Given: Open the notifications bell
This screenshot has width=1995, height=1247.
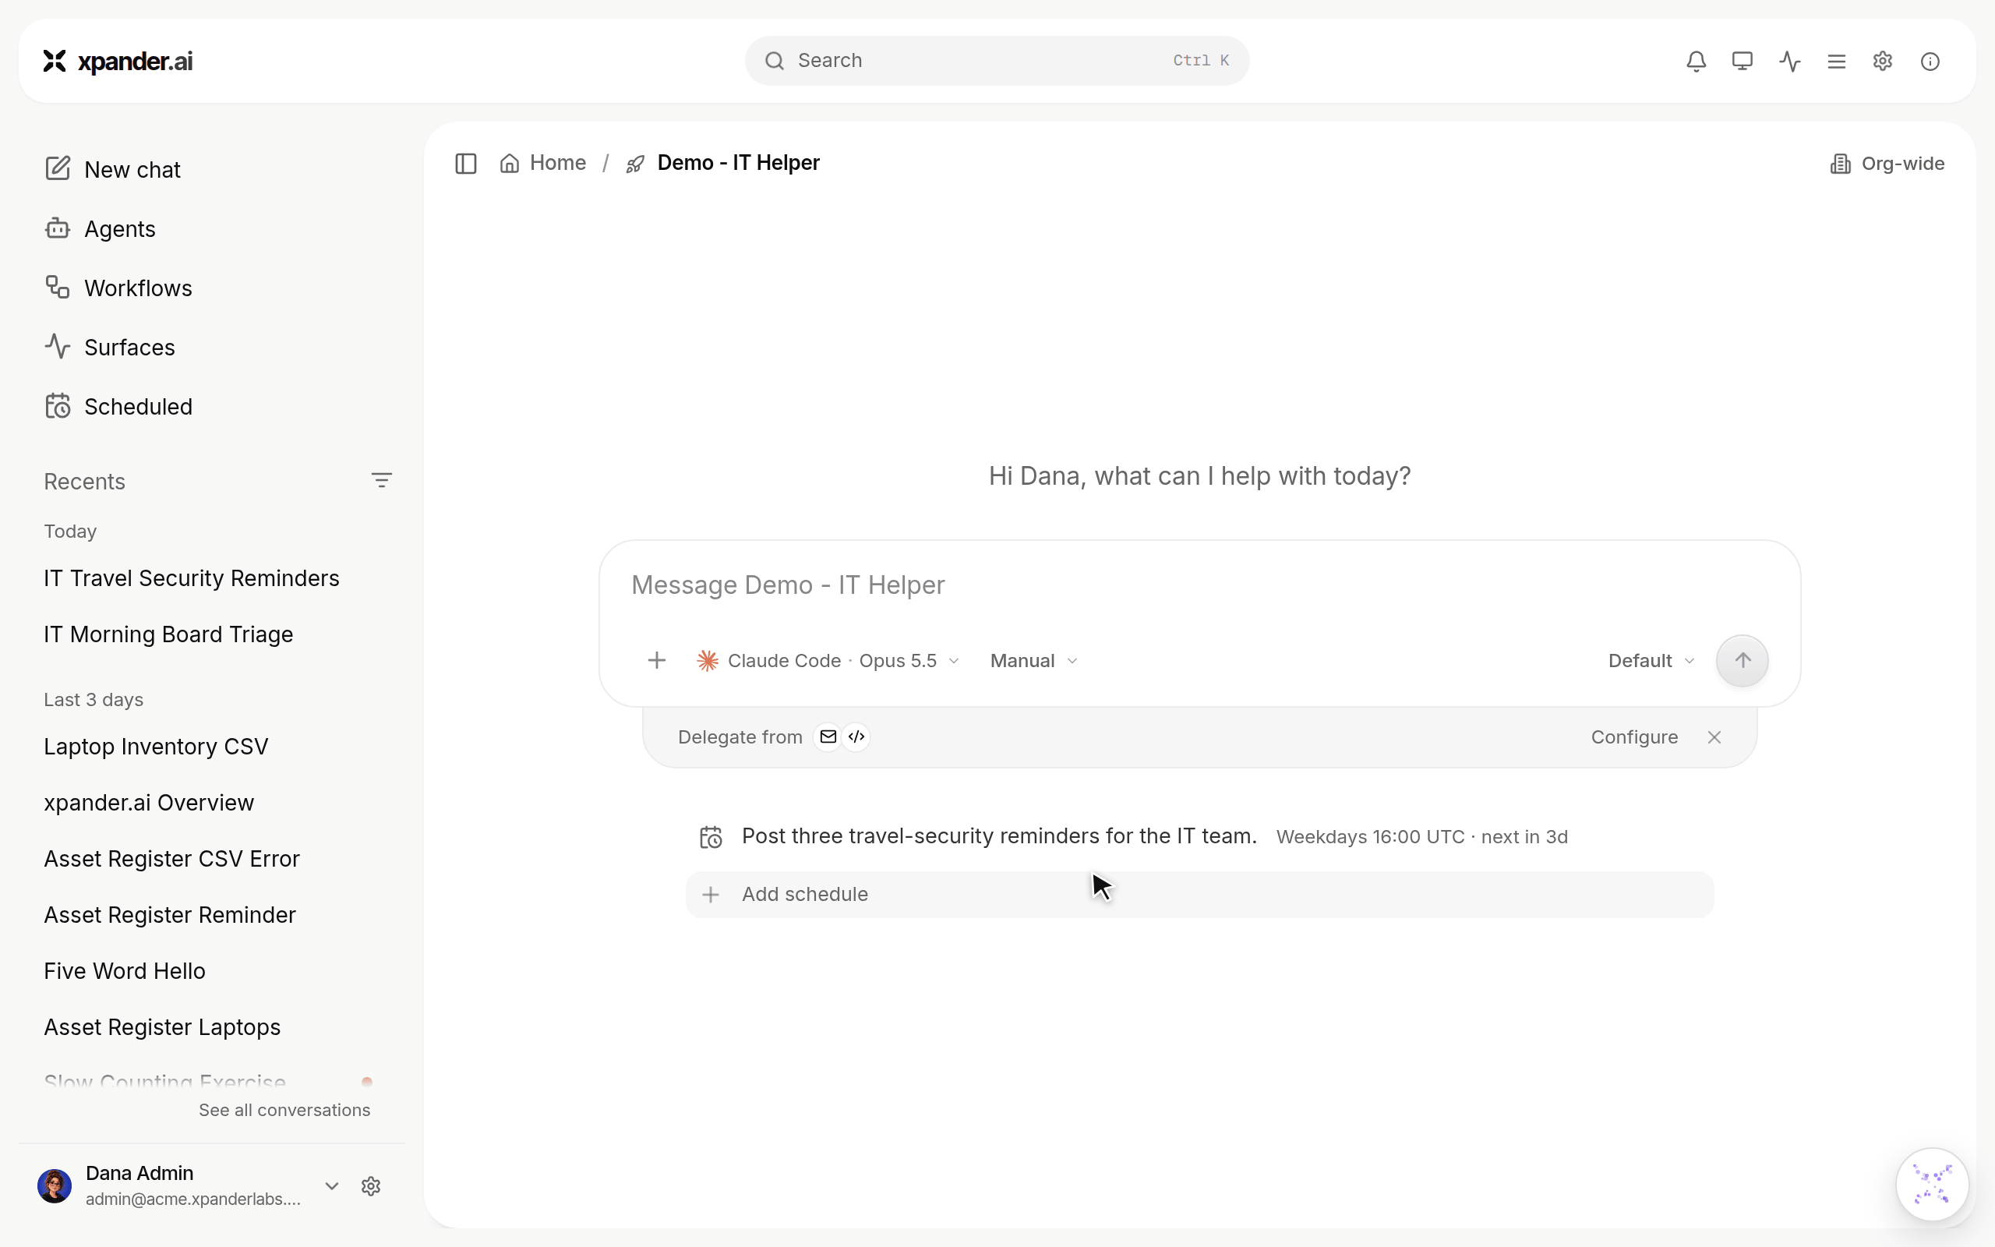Looking at the screenshot, I should point(1696,61).
